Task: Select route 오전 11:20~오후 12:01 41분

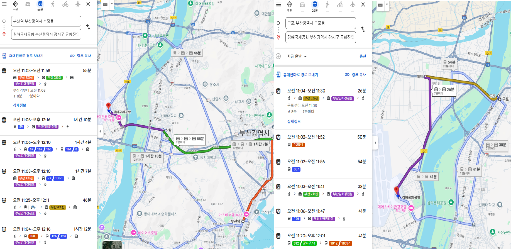Action: 323,239
